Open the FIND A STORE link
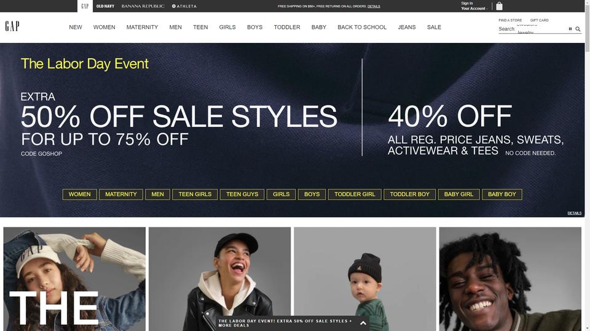Image resolution: width=590 pixels, height=331 pixels. coord(510,20)
